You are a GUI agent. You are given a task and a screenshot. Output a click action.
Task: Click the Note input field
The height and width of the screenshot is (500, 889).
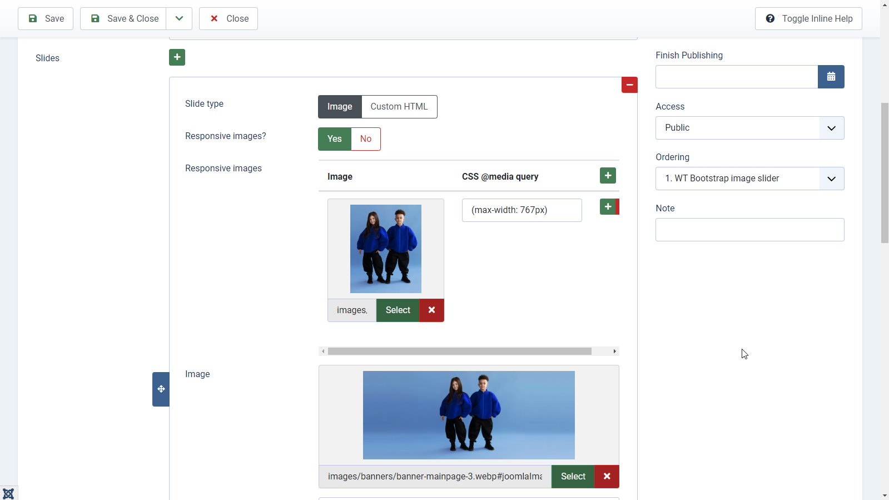[750, 230]
